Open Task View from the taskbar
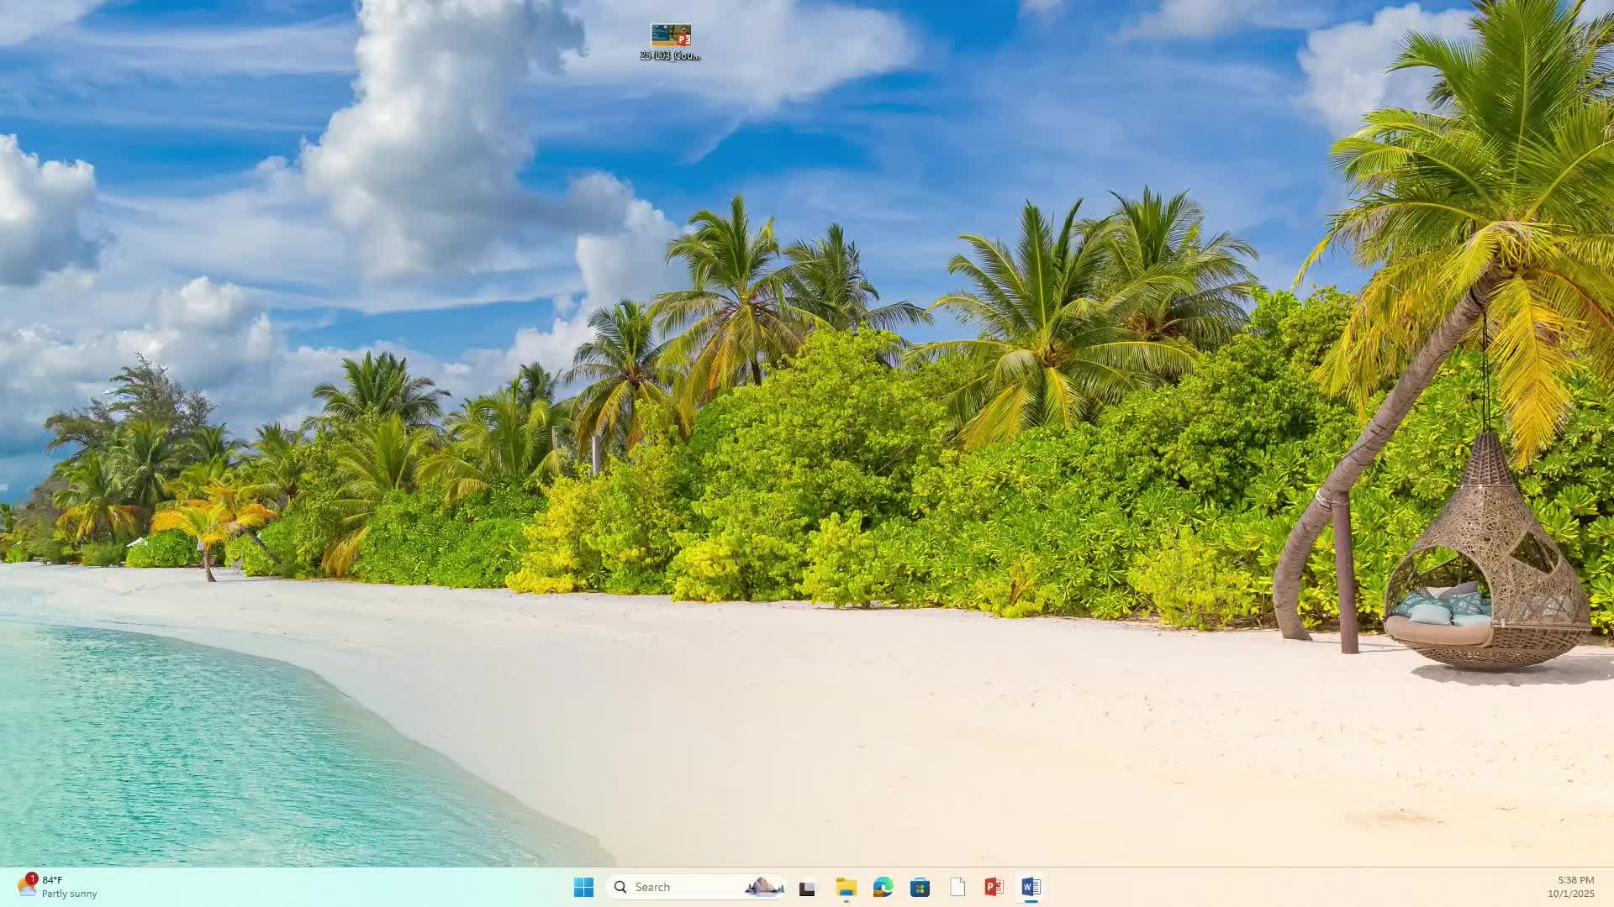 tap(808, 887)
